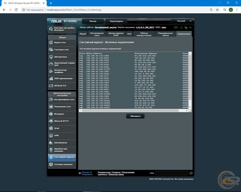Open the VPN sidebar item
241x192 pixels.
point(62,136)
